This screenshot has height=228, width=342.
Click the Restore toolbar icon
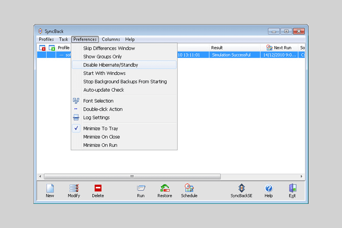(x=165, y=188)
